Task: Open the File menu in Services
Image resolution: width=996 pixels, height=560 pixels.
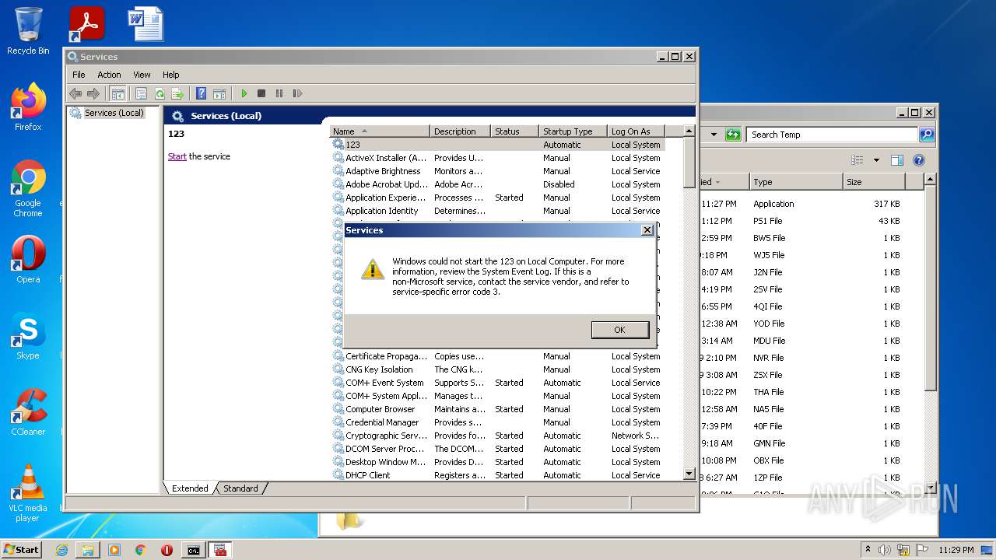Action: 79,75
